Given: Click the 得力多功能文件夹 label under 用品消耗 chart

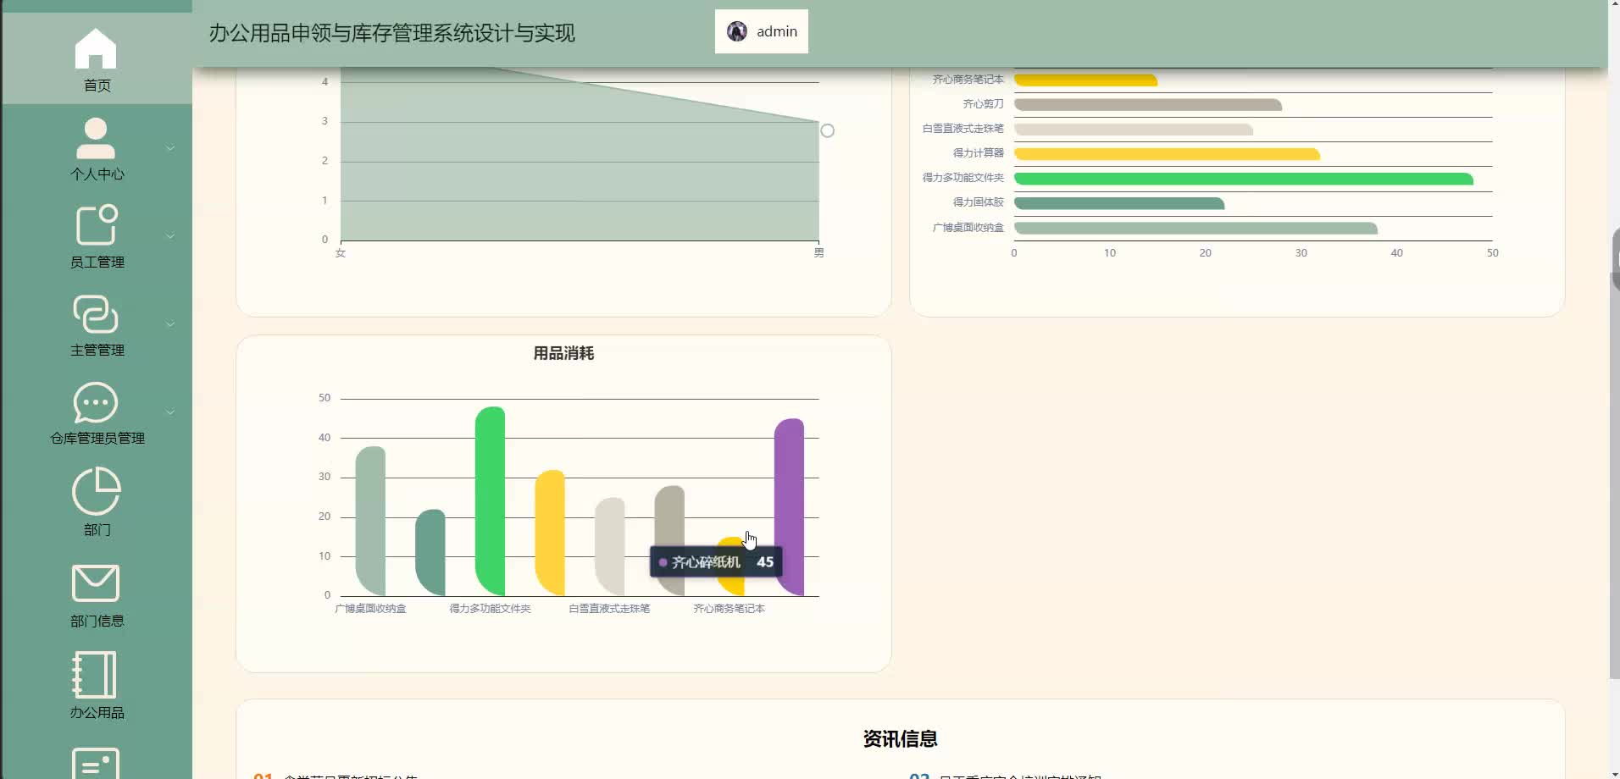Looking at the screenshot, I should 490,609.
